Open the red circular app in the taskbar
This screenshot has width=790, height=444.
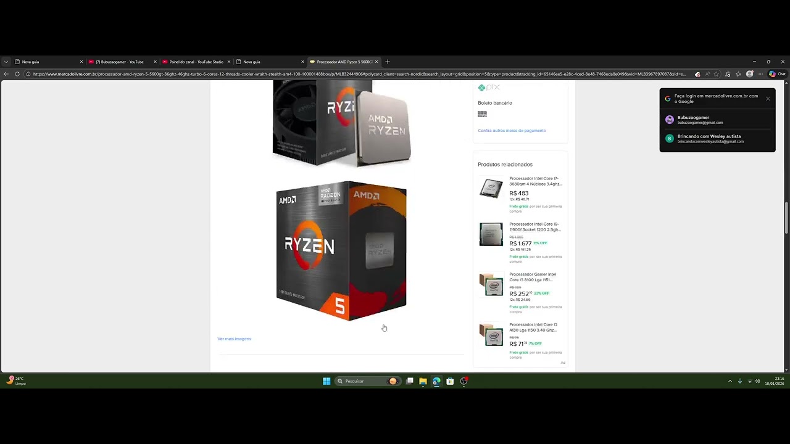(x=464, y=381)
